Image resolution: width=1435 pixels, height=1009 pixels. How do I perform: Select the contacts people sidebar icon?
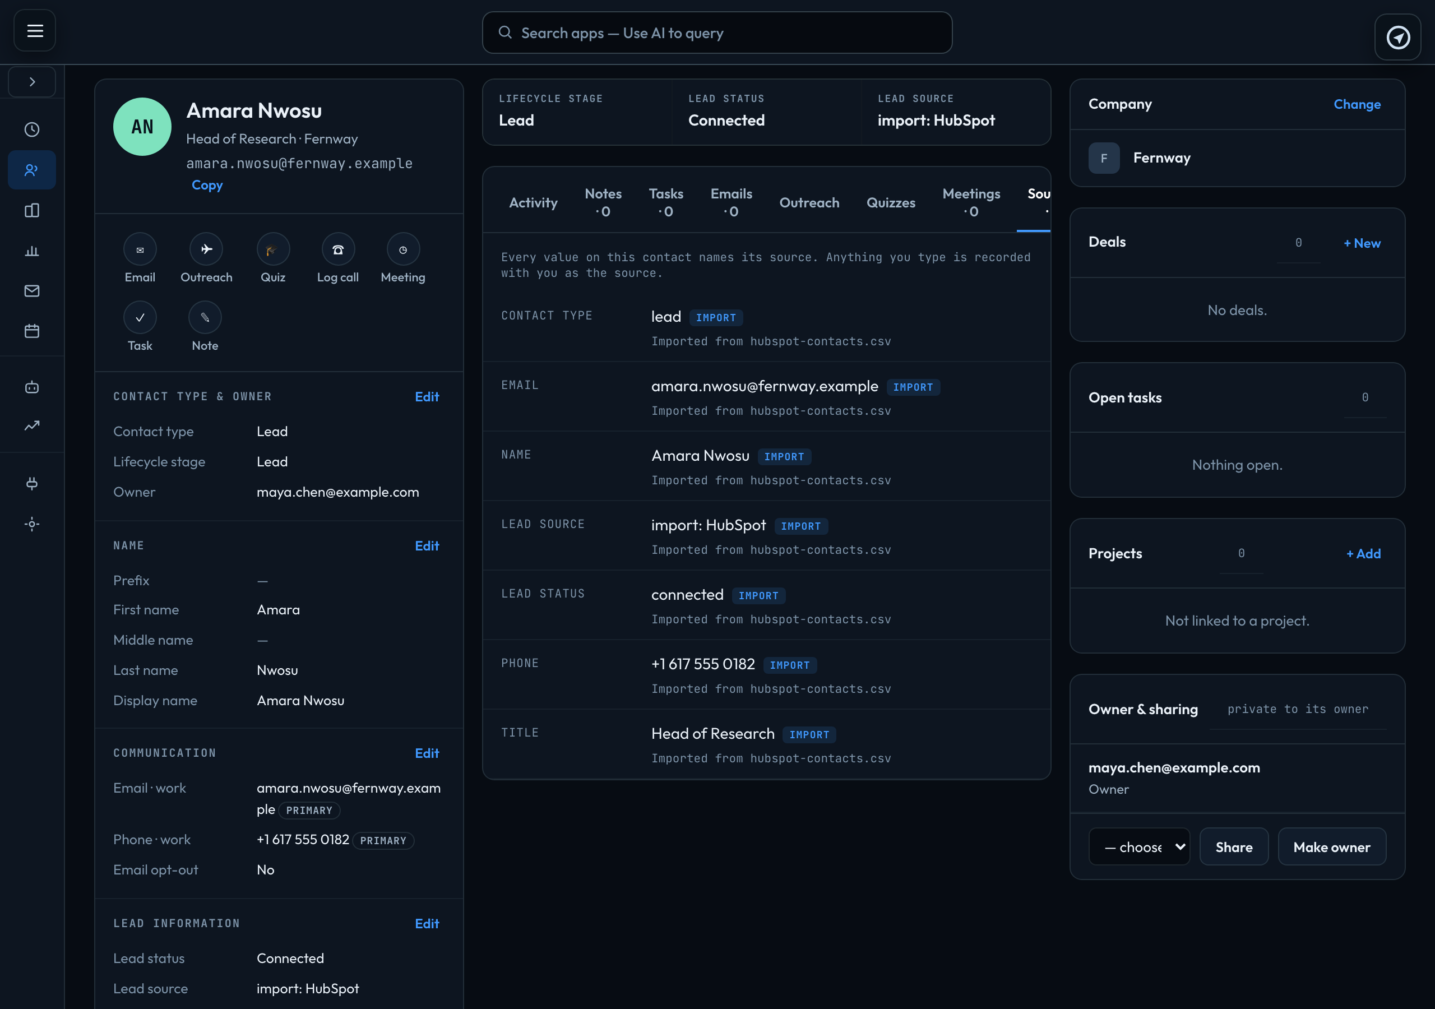tap(32, 170)
